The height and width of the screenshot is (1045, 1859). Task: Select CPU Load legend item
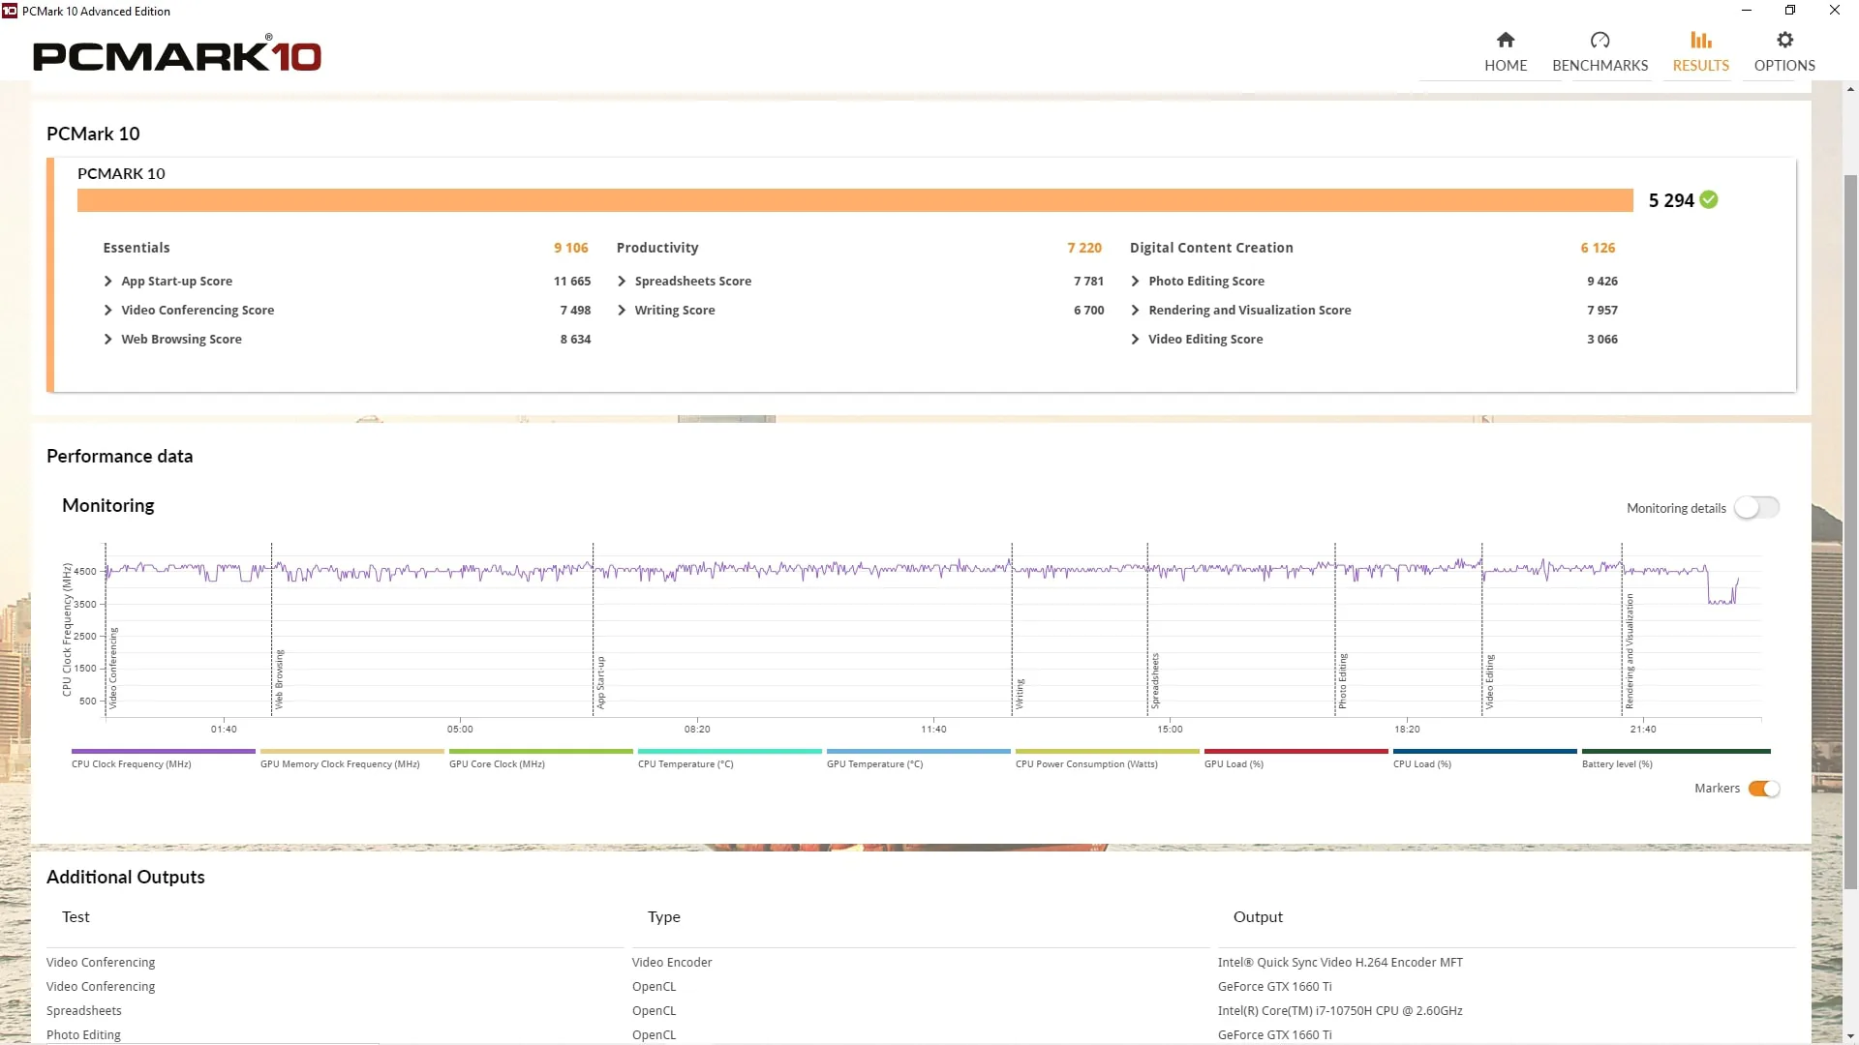(x=1484, y=759)
